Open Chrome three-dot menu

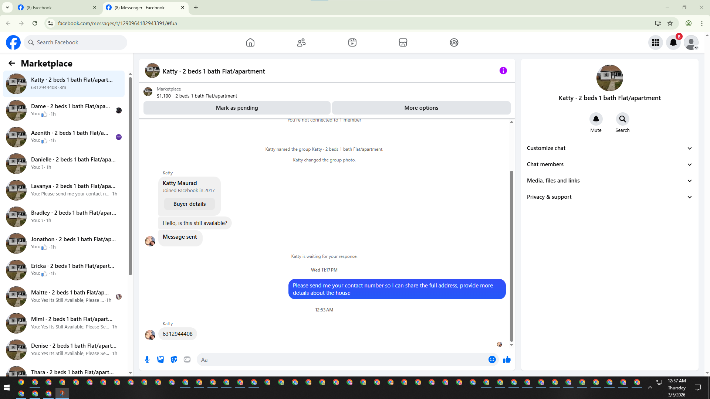tap(702, 23)
